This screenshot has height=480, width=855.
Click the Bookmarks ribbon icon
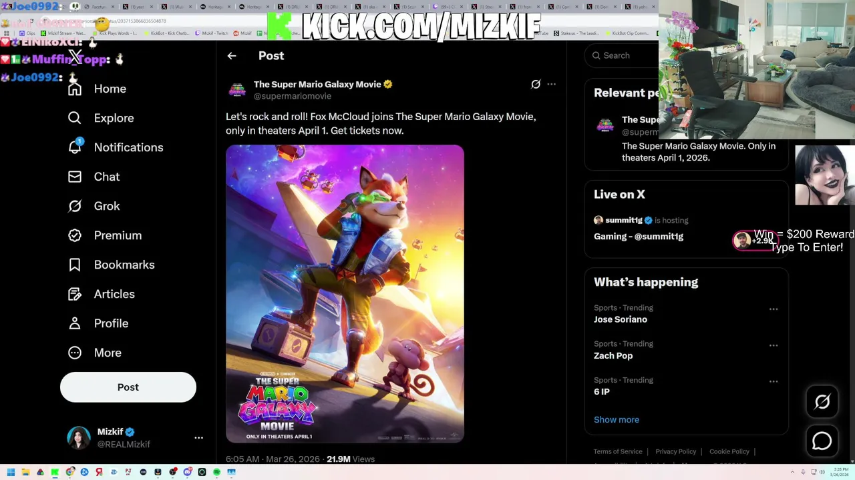click(75, 265)
